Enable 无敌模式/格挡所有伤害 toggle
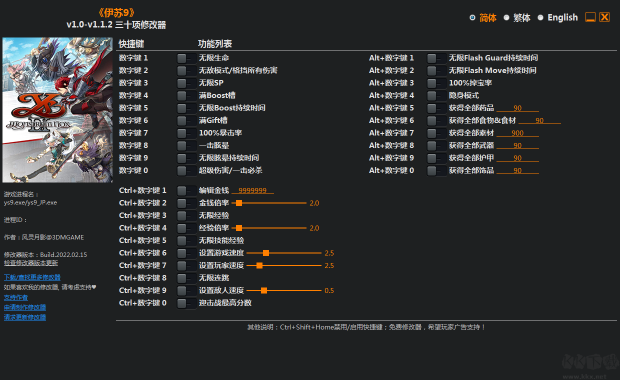Viewport: 620px width, 380px height. pos(186,71)
